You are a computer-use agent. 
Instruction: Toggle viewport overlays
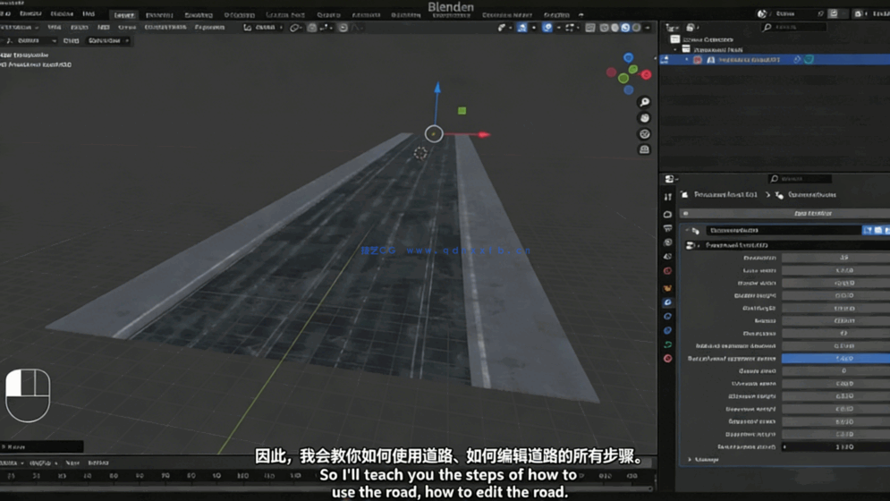(547, 27)
